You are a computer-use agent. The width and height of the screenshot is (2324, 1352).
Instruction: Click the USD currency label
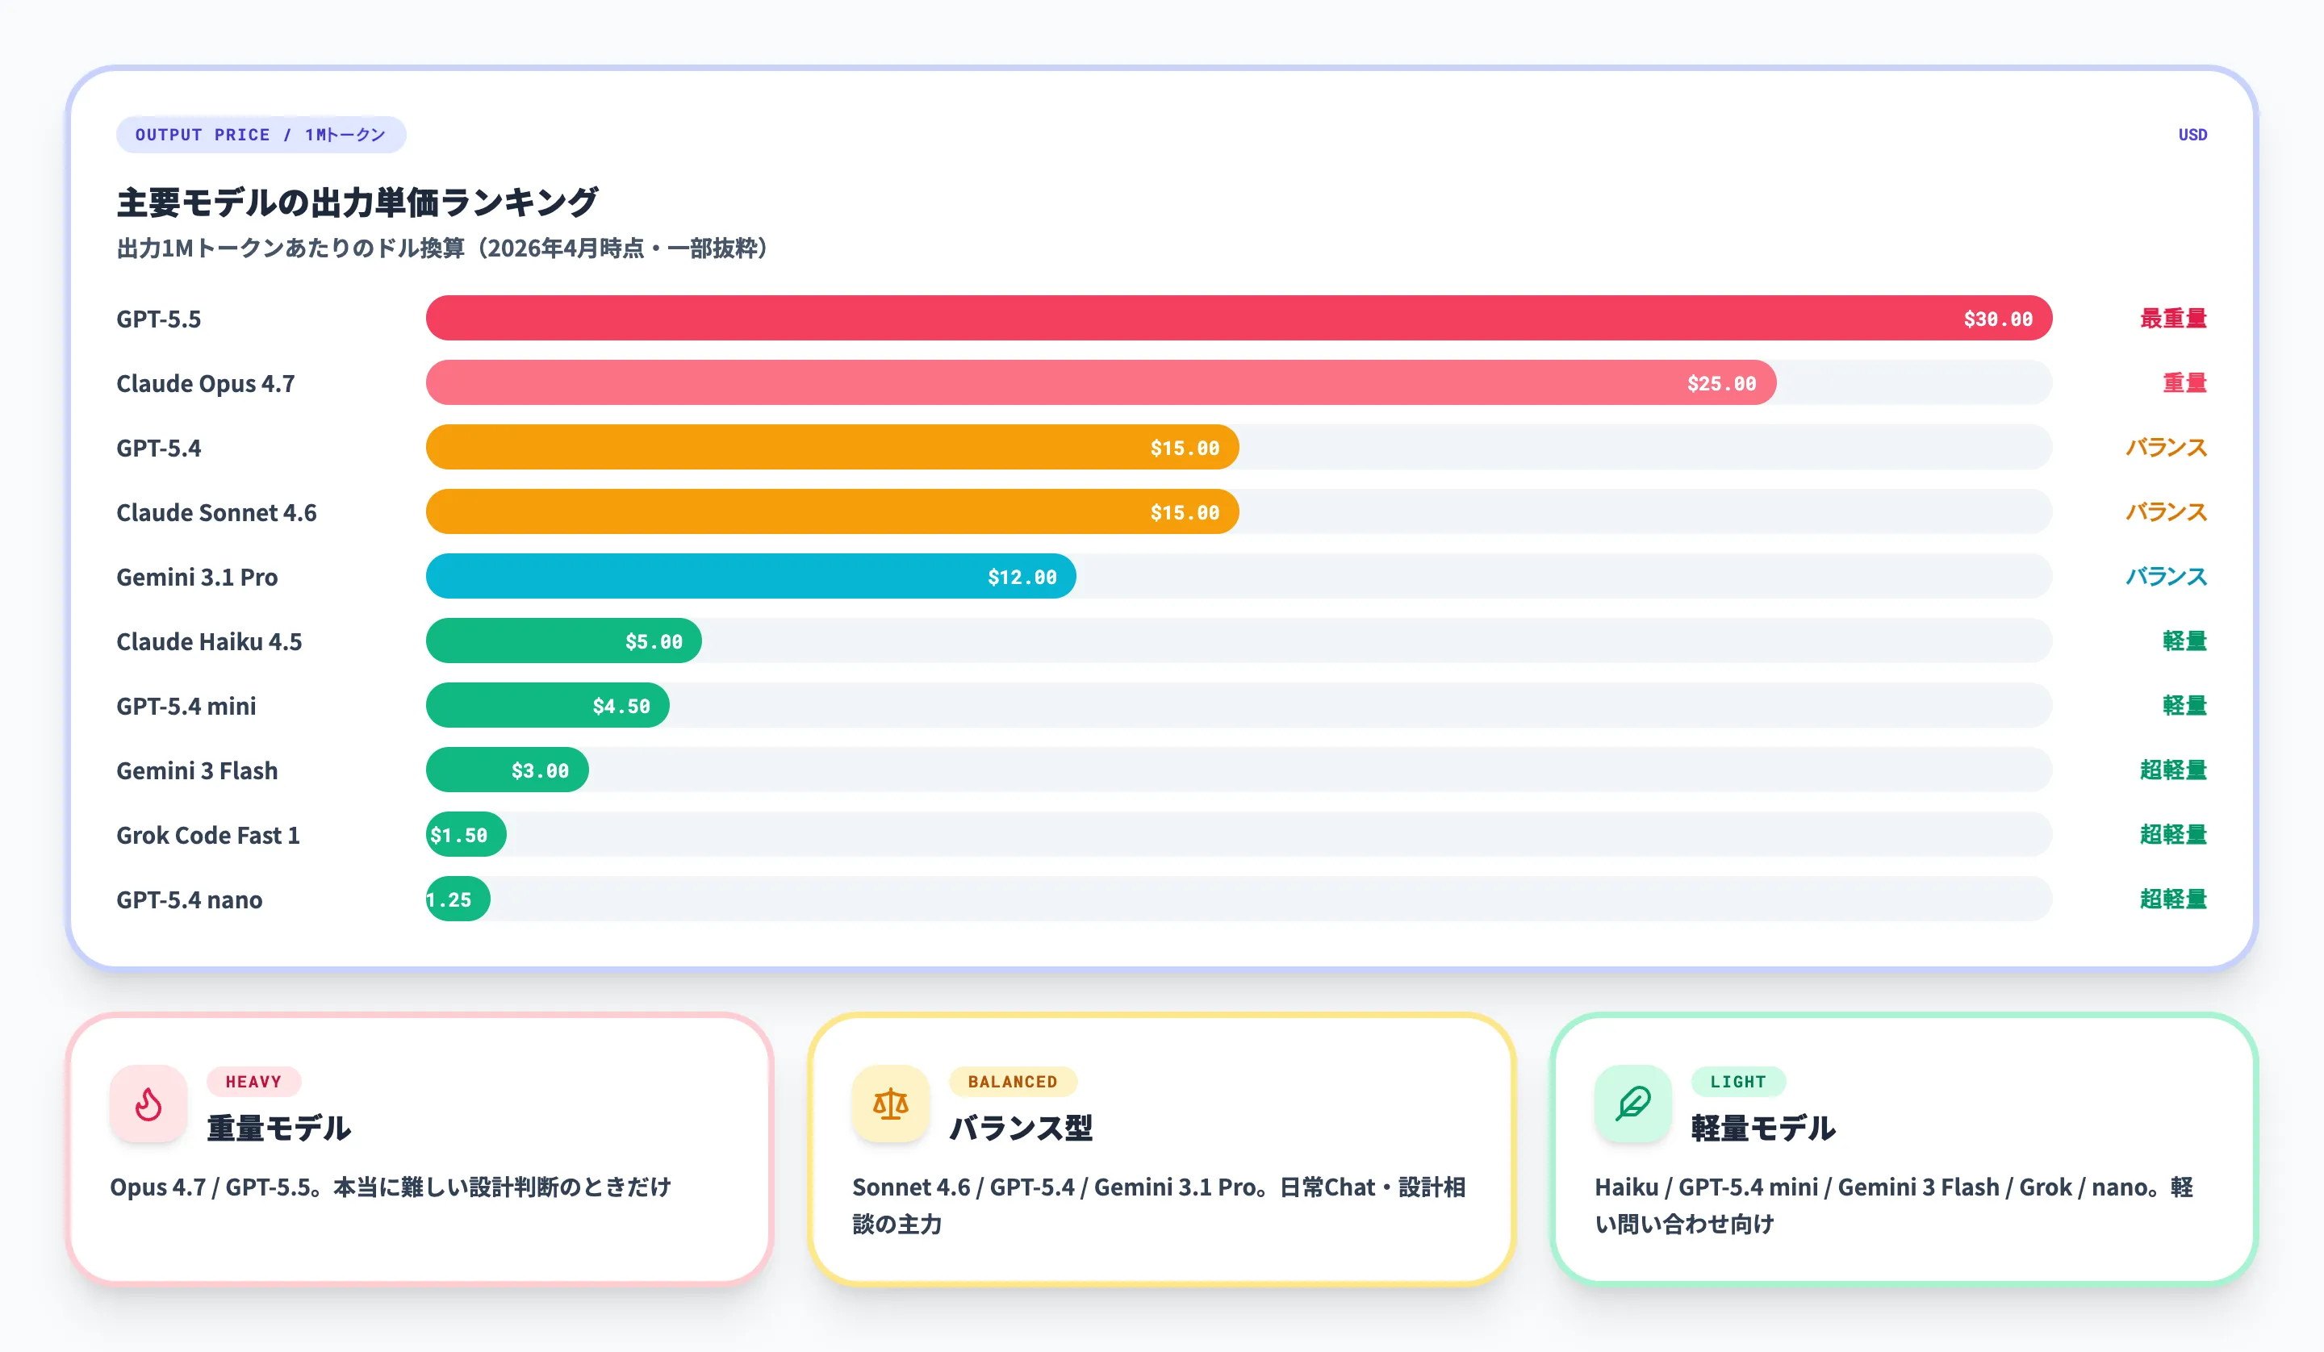pyautogui.click(x=2193, y=135)
